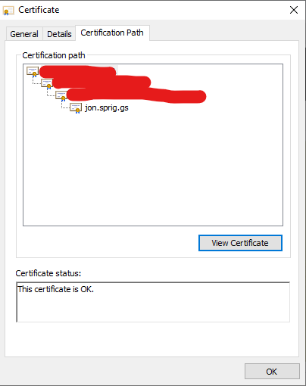Click the jon.sprig.gs certificate icon
Image resolution: width=306 pixels, height=386 pixels.
coord(76,108)
